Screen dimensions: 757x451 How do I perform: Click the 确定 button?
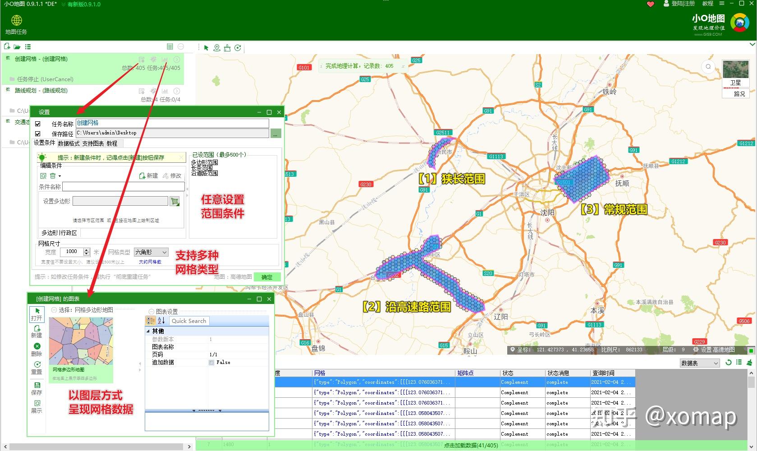point(267,277)
